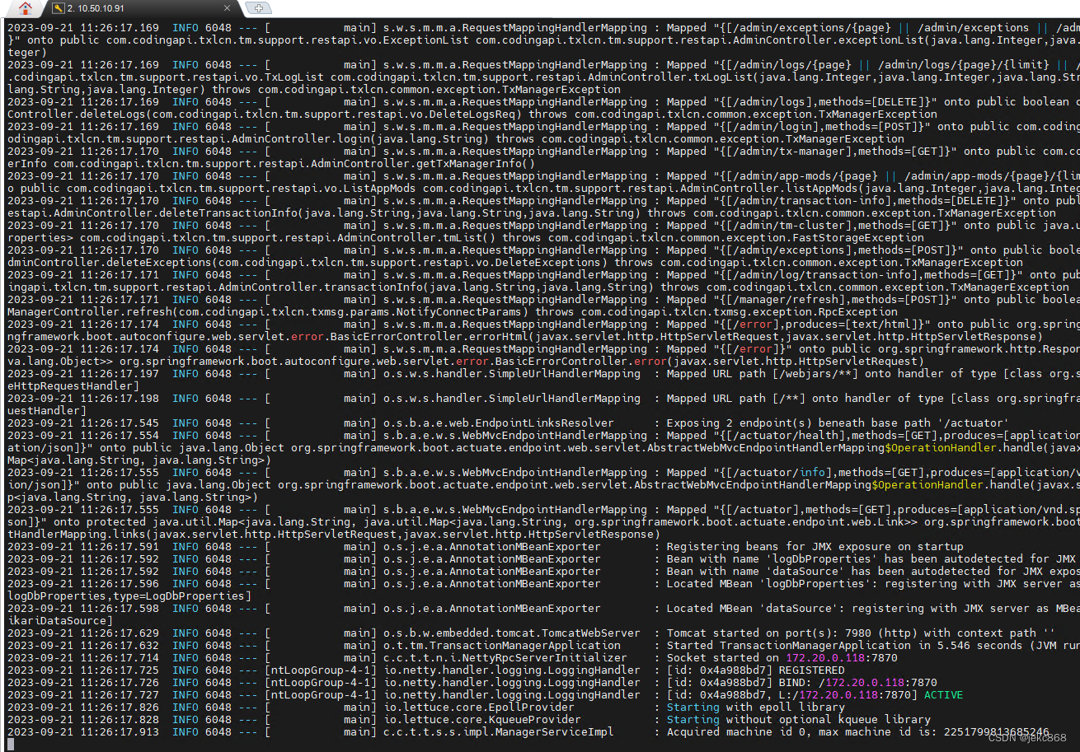The height and width of the screenshot is (752, 1080).
Task: Click logger name 'io.lettuce.core.KqueueProvider'
Action: (x=481, y=720)
